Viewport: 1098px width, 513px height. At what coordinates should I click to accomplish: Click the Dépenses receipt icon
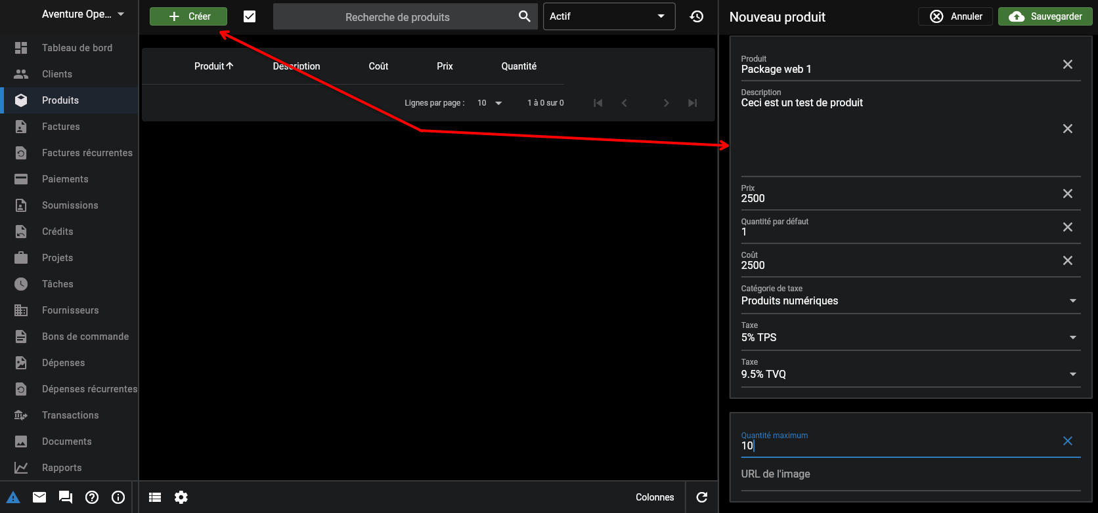[x=21, y=363]
